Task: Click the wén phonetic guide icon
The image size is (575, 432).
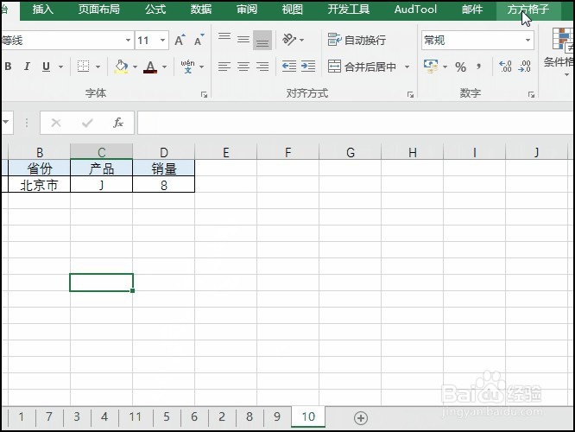Action: [x=187, y=67]
